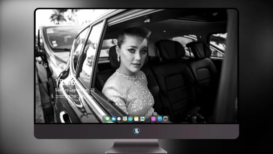Click the logo emblem on monitor chin
Image resolution: width=273 pixels, height=154 pixels.
click(136, 131)
